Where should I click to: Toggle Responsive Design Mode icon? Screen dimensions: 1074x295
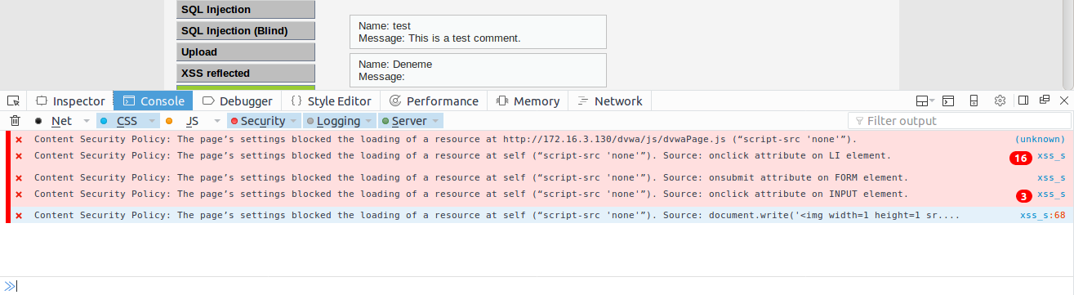(x=974, y=101)
